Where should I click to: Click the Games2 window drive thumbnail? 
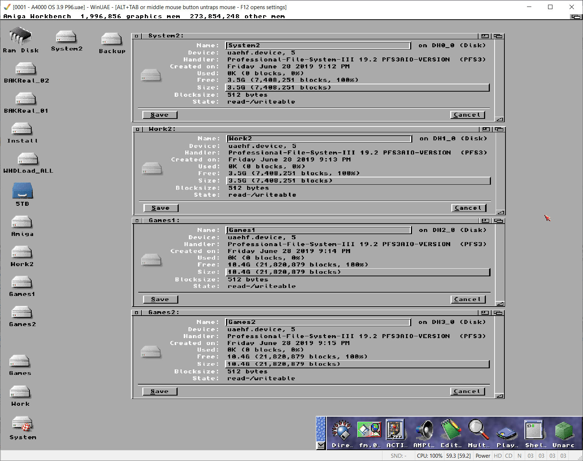point(151,352)
